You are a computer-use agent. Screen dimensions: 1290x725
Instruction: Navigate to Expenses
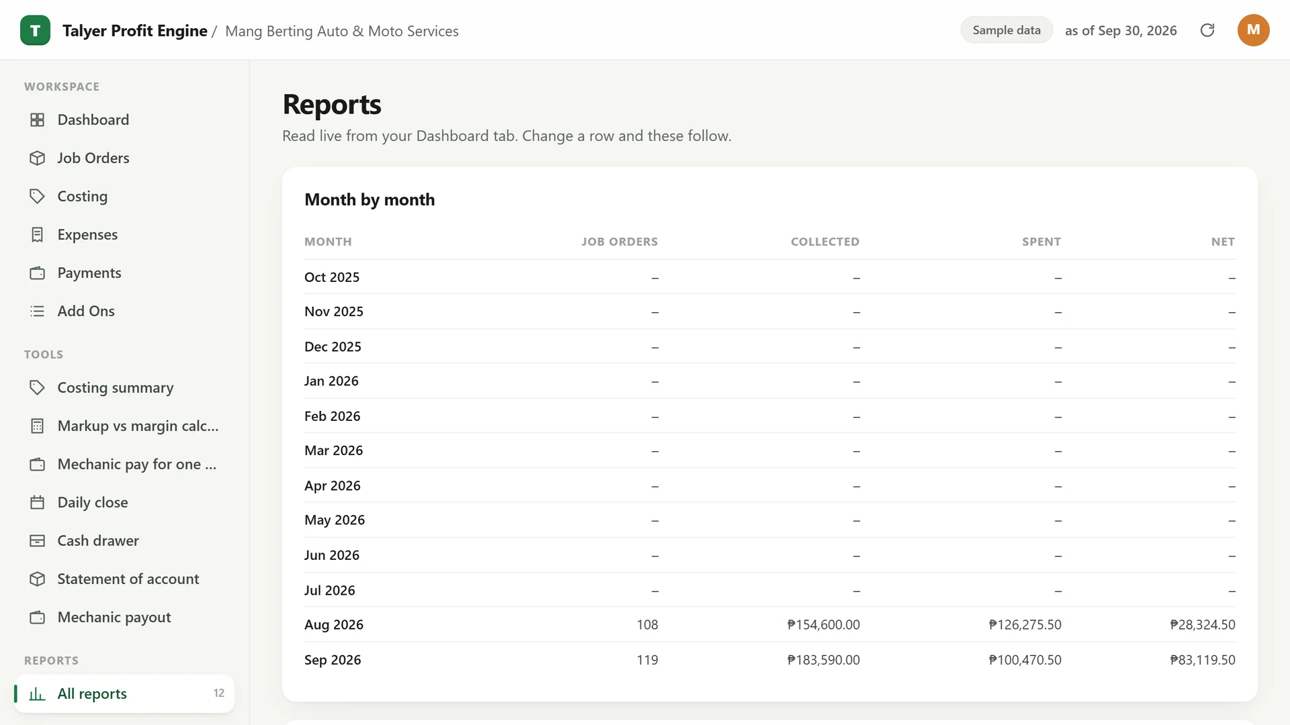(124, 234)
